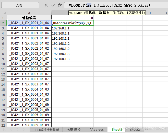Click row 20's _IC421_1_SX_0005_01_09 cell

point(29,115)
